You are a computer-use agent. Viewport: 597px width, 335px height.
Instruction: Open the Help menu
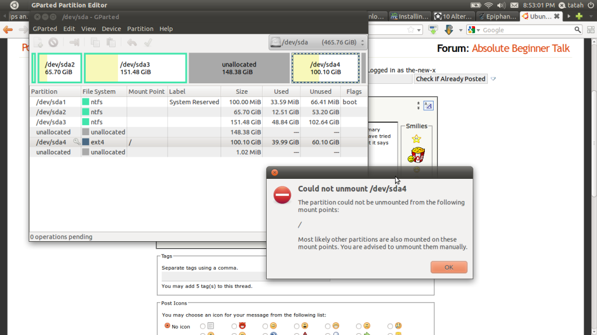point(166,29)
